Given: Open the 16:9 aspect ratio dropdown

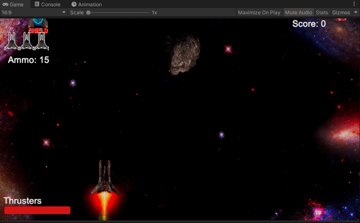Looking at the screenshot, I should tap(34, 12).
